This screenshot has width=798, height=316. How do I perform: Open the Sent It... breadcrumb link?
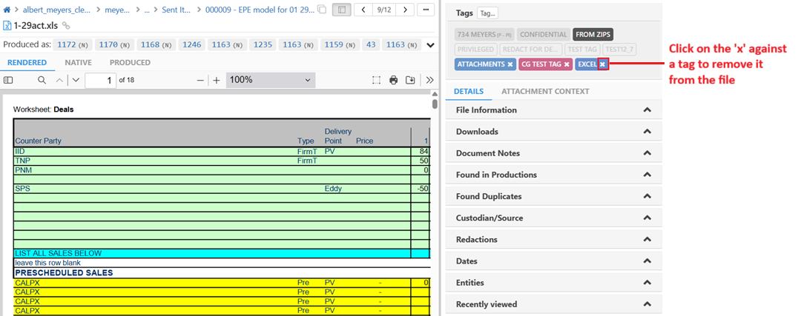pyautogui.click(x=177, y=10)
